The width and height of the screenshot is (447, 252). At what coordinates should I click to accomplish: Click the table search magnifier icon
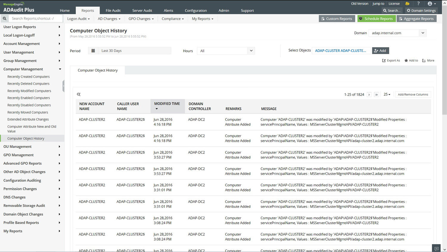(79, 94)
